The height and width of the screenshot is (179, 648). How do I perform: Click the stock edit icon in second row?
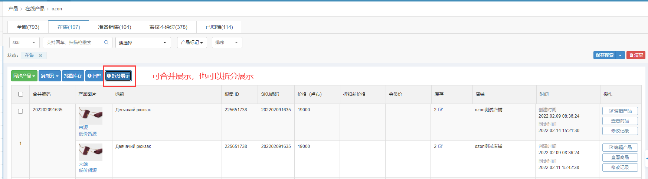pos(441,146)
